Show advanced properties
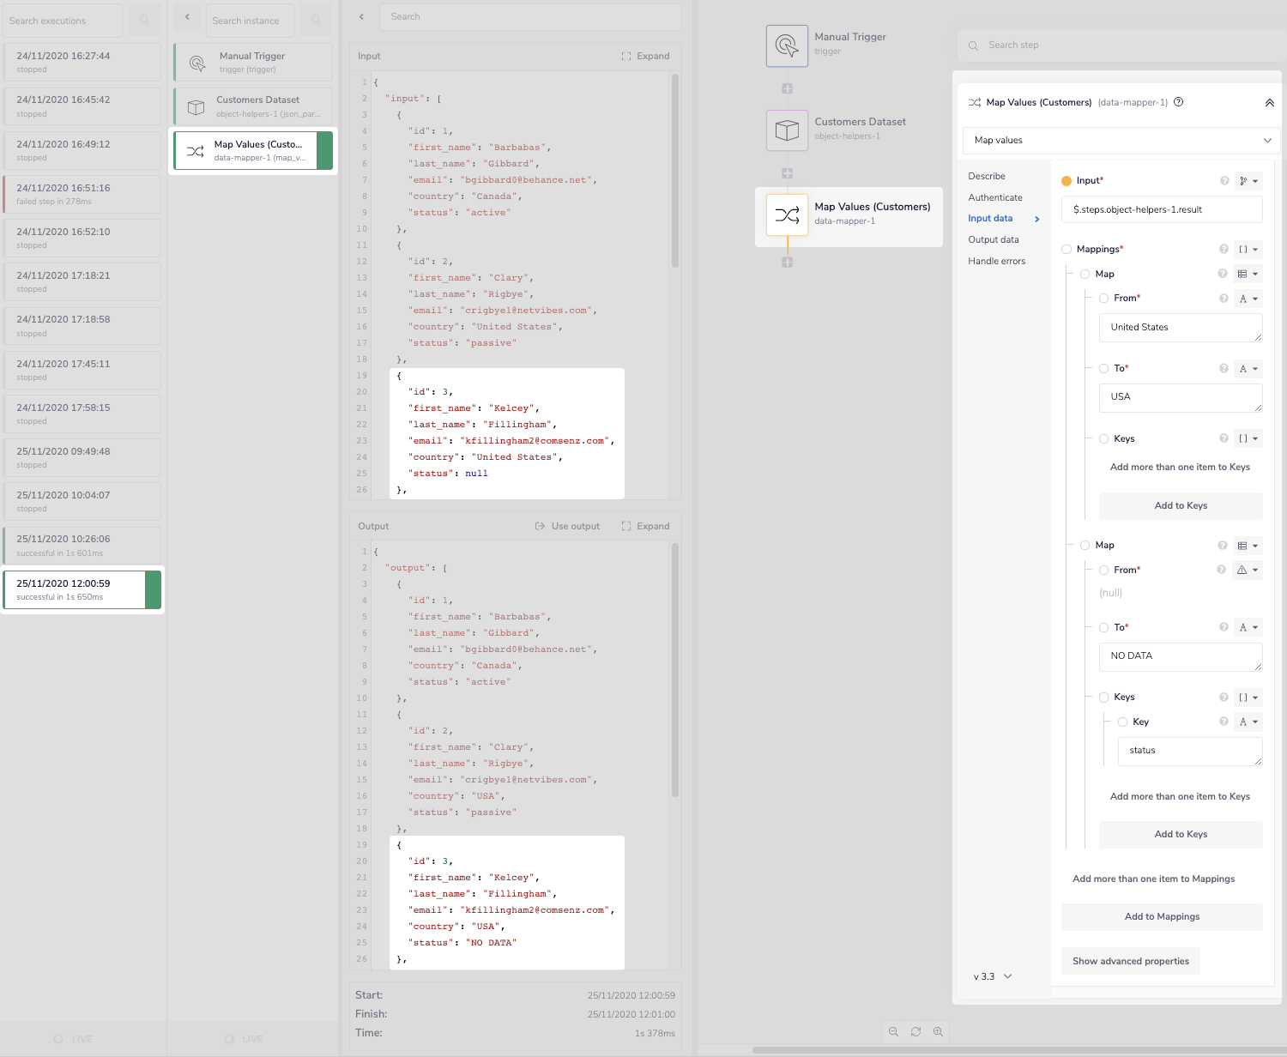This screenshot has height=1057, width=1287. [1130, 961]
